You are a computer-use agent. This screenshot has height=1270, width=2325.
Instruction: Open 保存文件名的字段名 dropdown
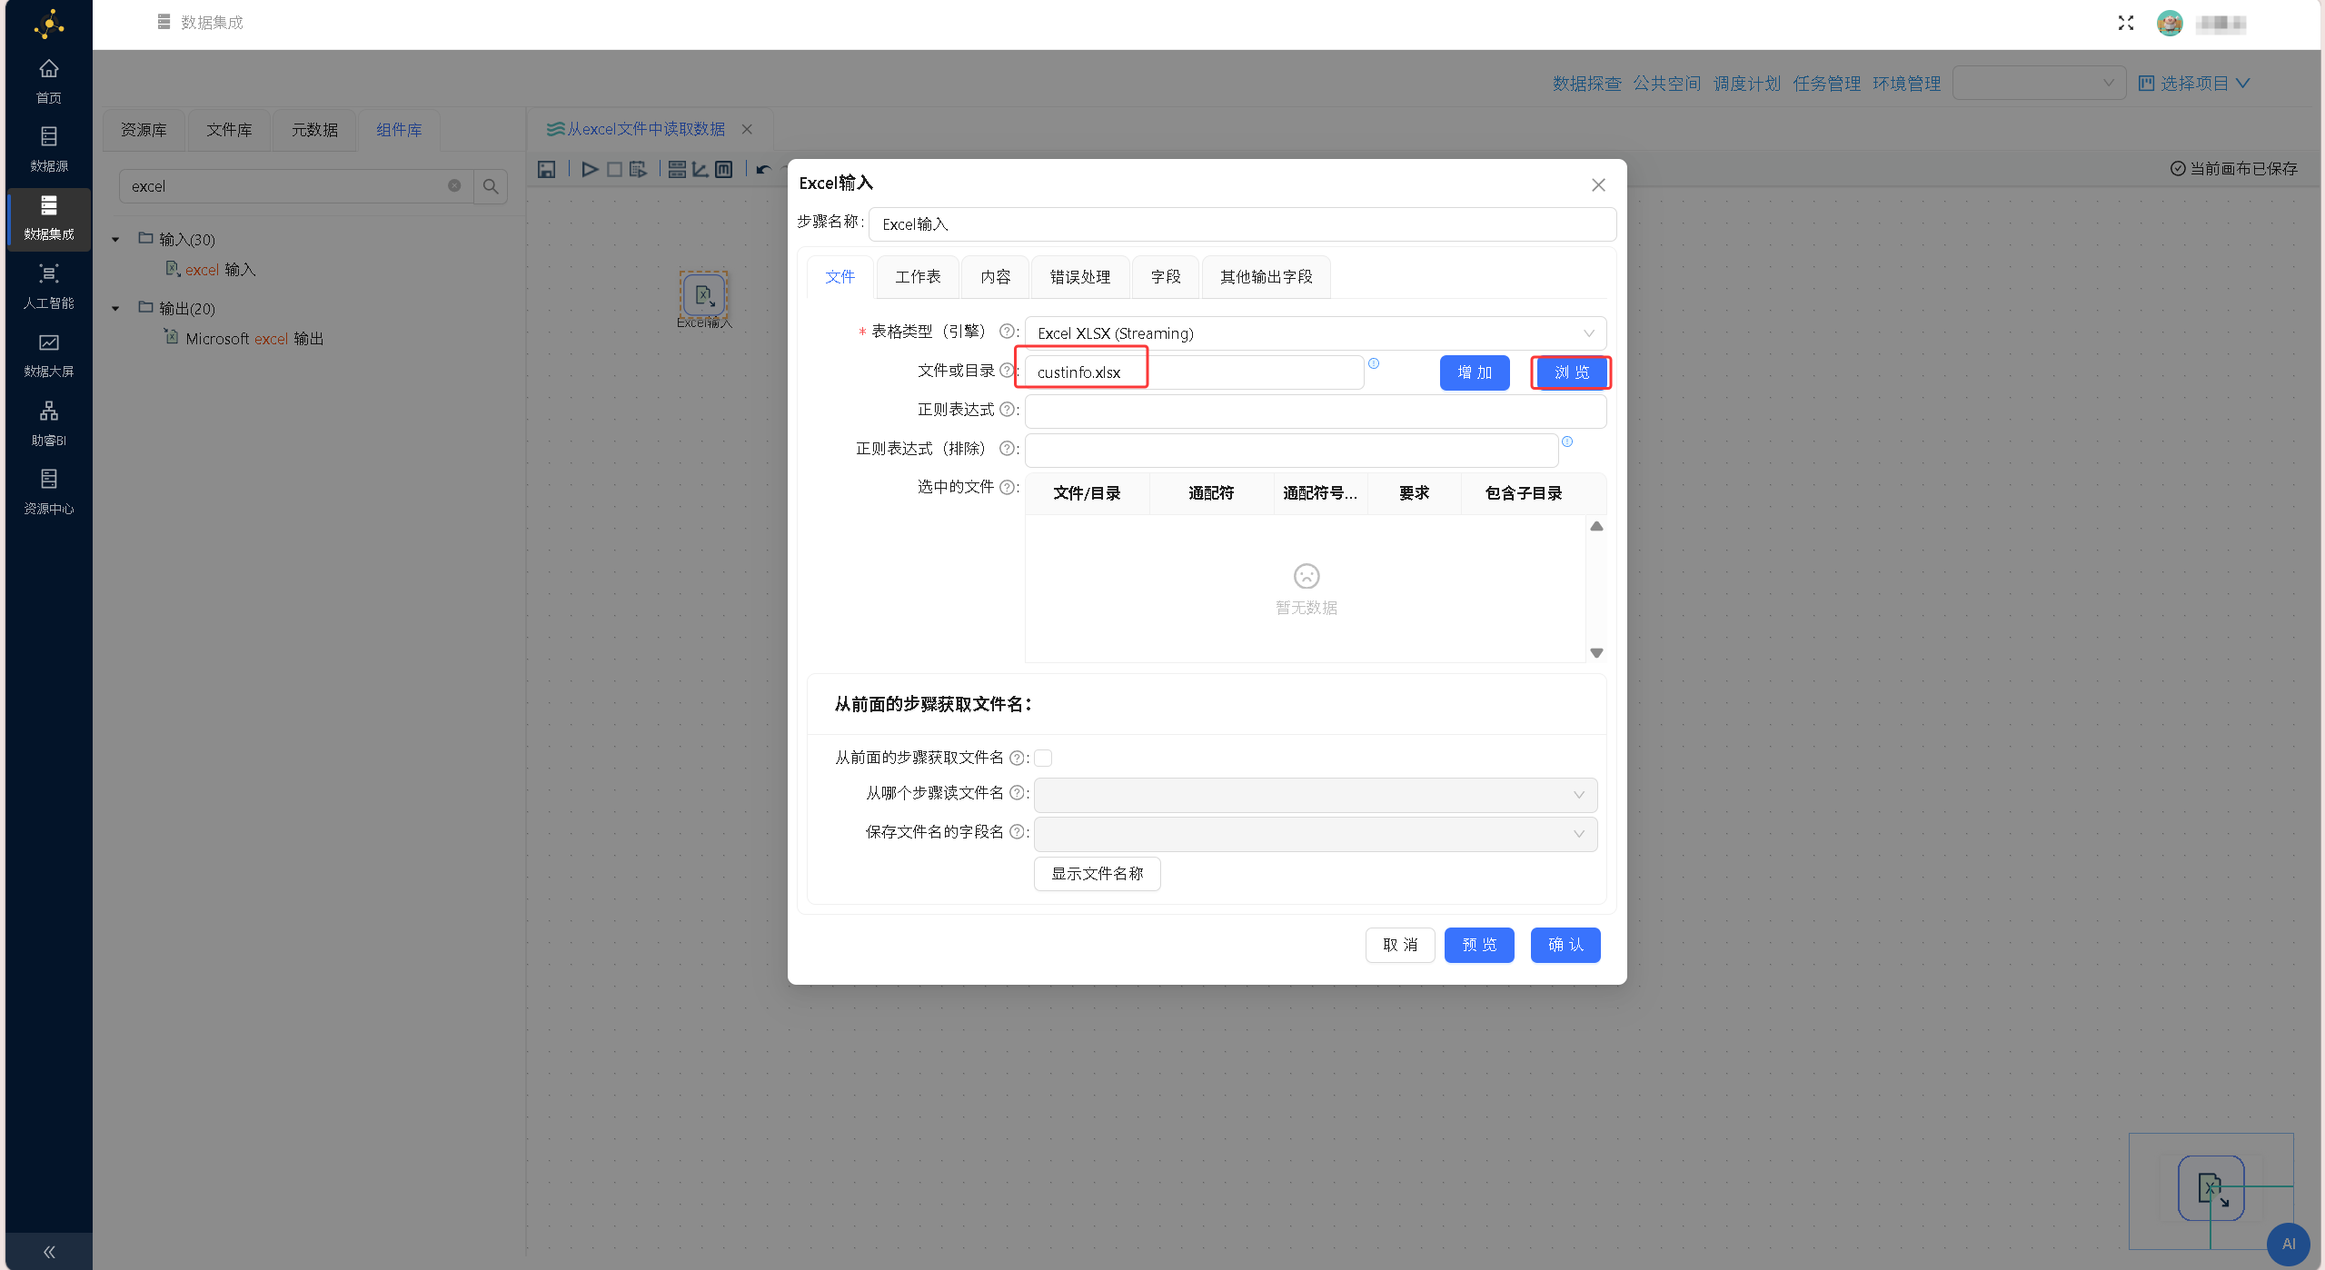(1315, 834)
